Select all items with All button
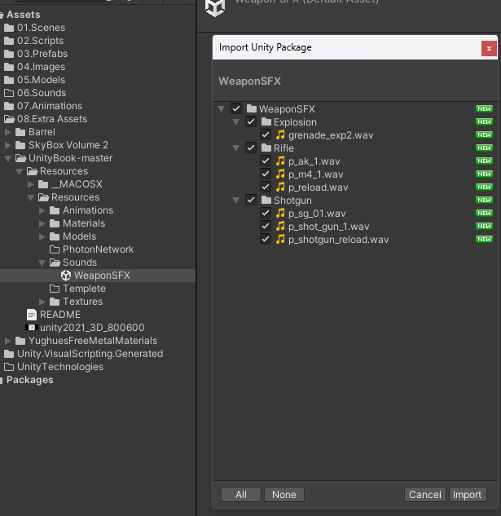This screenshot has height=516, width=501. click(x=241, y=494)
